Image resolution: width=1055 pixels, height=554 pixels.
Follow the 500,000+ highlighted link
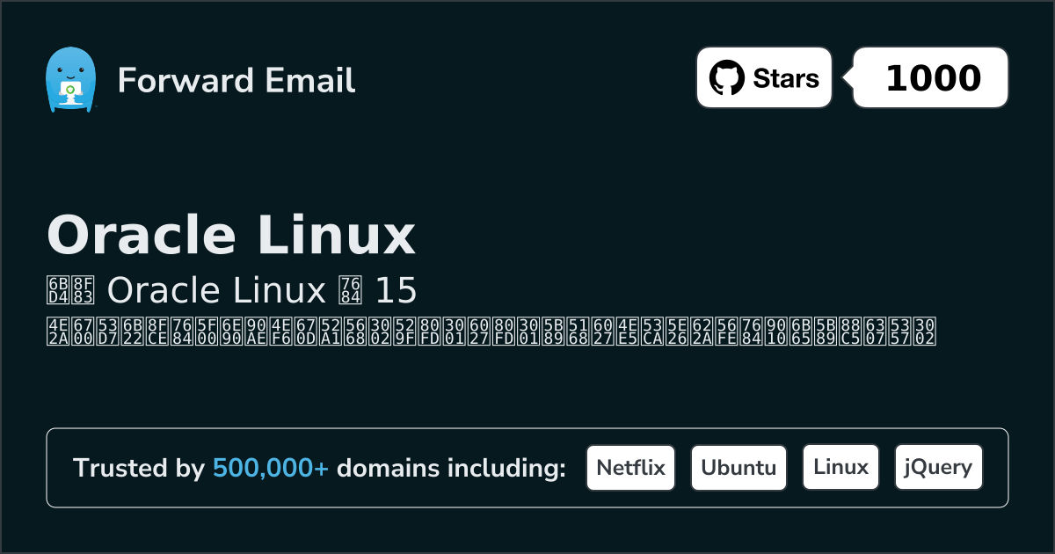tap(271, 469)
